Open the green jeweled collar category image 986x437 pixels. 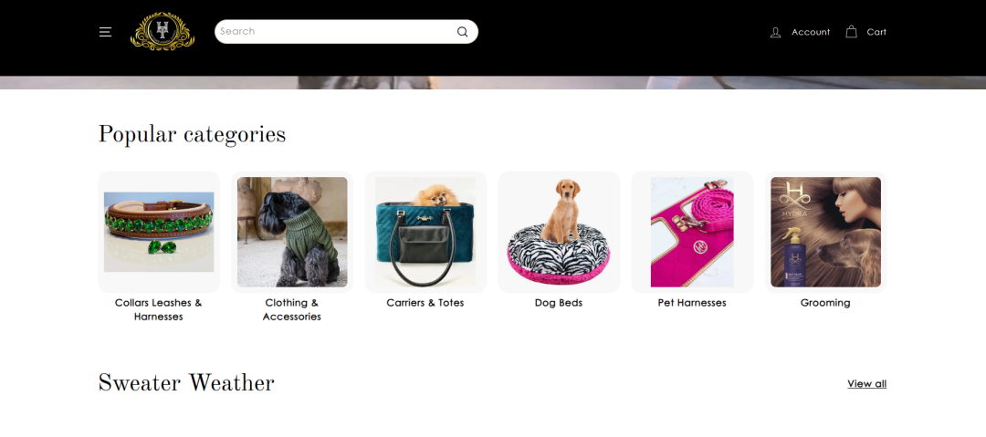point(159,232)
